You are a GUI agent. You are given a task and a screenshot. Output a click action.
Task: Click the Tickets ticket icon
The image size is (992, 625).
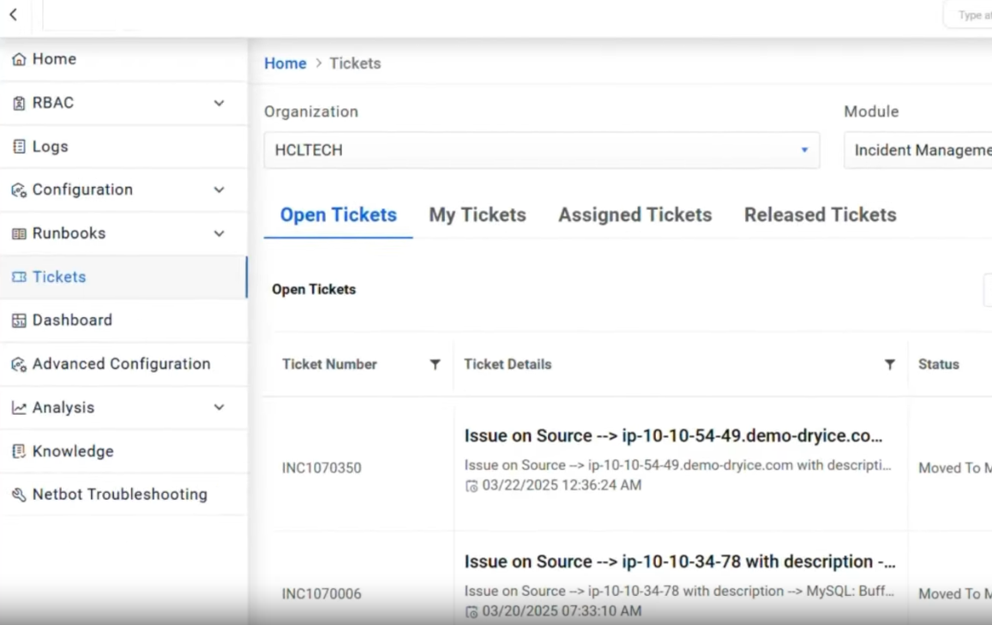19,277
